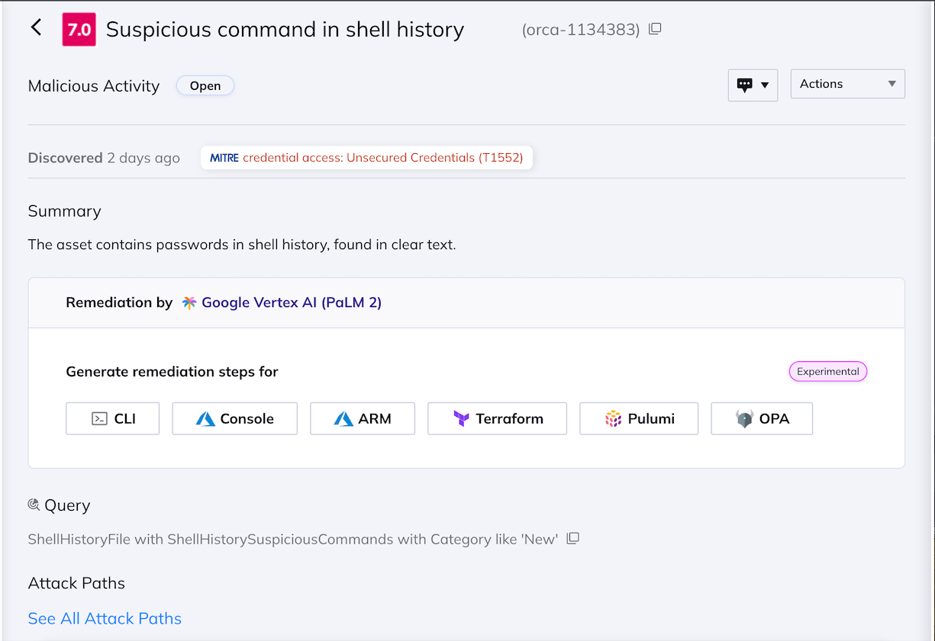Select the Terraform remediation option
The width and height of the screenshot is (935, 641).
pos(497,418)
